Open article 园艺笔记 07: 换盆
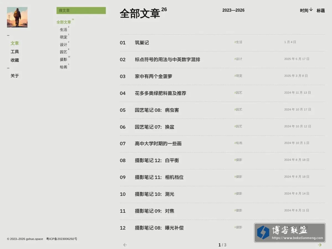The image size is (332, 249). pos(155,127)
